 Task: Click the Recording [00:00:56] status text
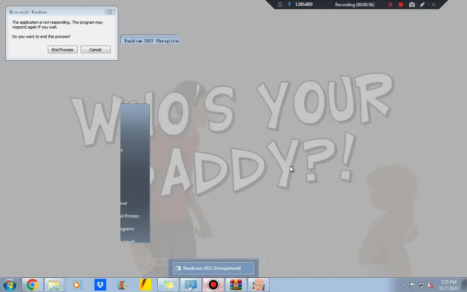tap(355, 5)
